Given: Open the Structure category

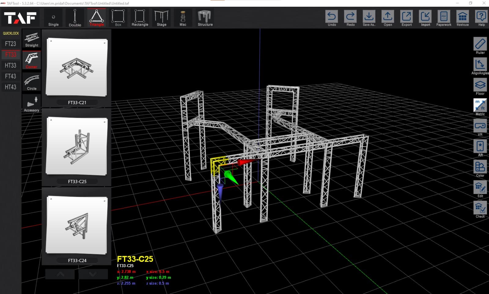Looking at the screenshot, I should pos(205,18).
